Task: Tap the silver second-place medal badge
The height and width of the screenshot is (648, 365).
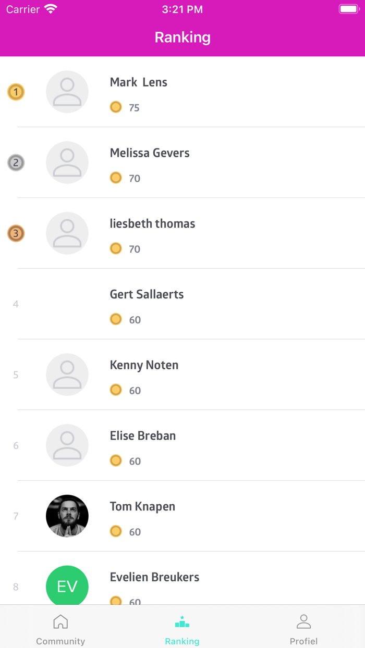Action: click(16, 163)
